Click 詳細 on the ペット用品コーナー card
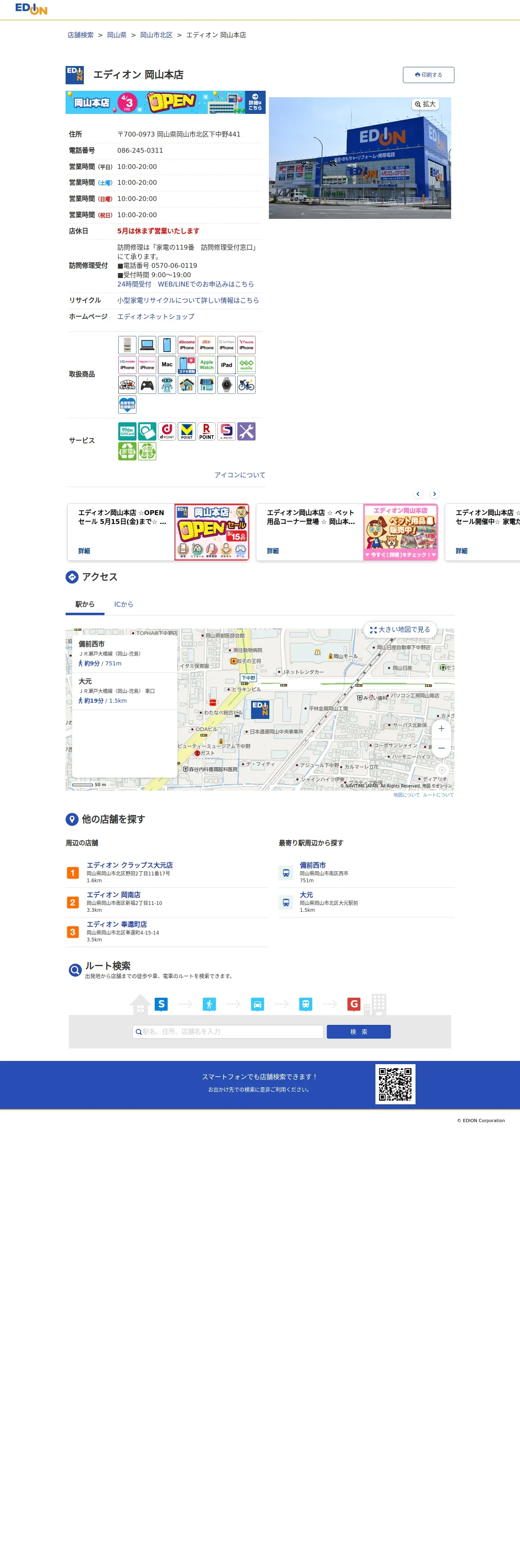The height and width of the screenshot is (1561, 520). 273,551
